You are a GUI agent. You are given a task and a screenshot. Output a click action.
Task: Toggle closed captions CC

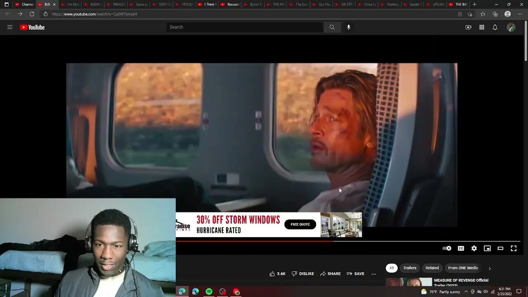pos(461,248)
